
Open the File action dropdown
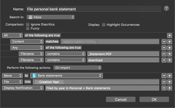(12, 82)
